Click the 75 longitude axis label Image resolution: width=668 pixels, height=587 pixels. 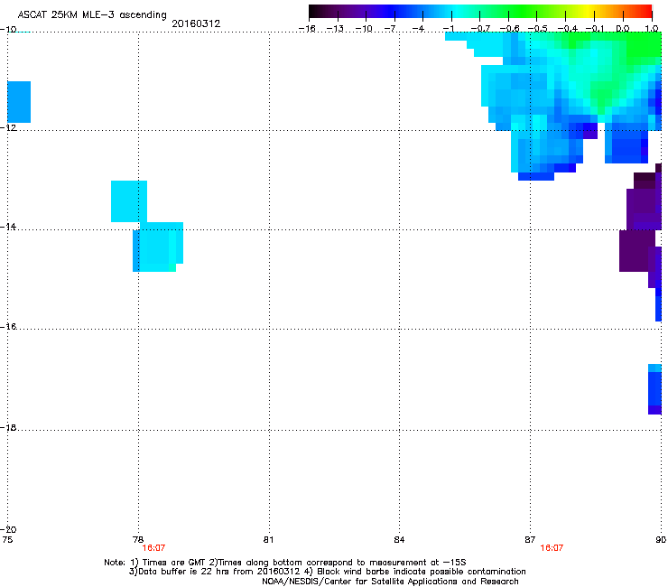click(x=7, y=540)
